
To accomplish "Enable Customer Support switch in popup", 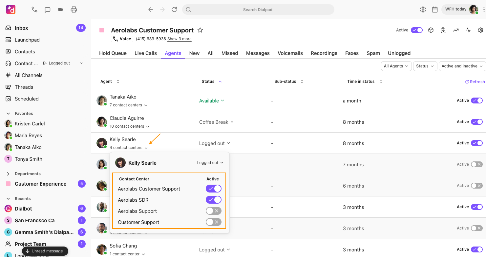I will [214, 222].
